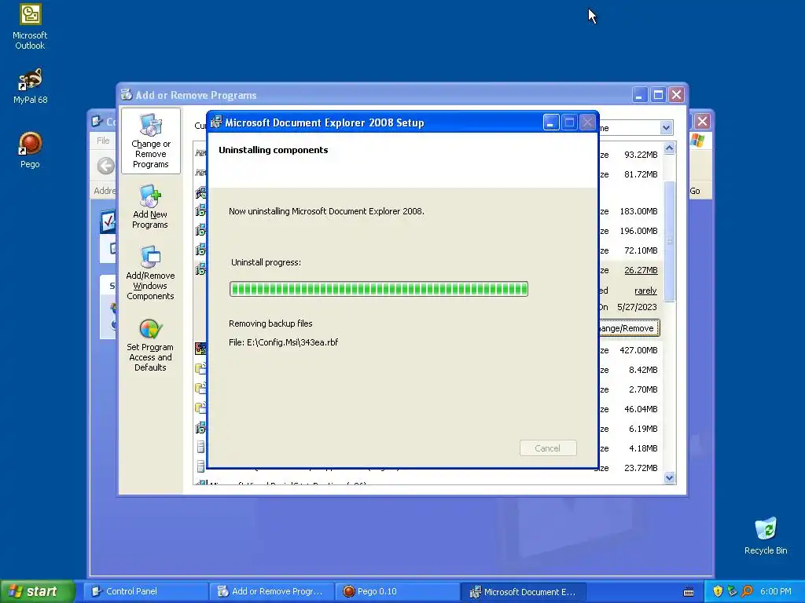Click the Add or Remove Programs title icon
This screenshot has width=805, height=603.
pos(127,95)
